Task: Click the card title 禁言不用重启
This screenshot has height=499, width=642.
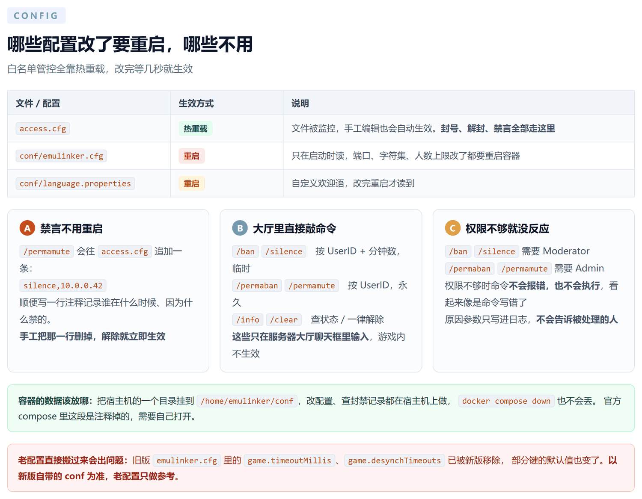Action: coord(71,229)
